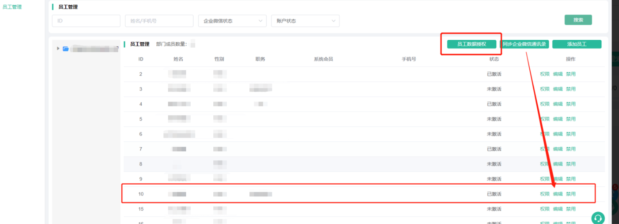
Task: Open the 账户状态 dropdown
Action: (305, 21)
